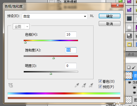
Task: Click the Lightness slider handle
Action: click(51, 74)
